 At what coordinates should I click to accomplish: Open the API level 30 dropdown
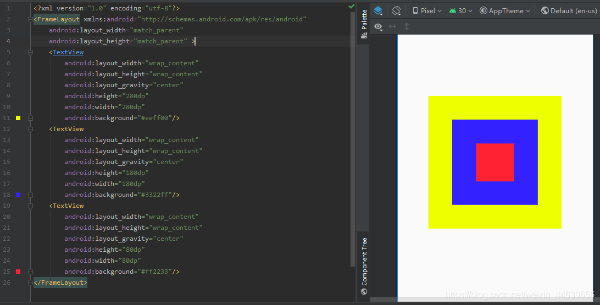pyautogui.click(x=460, y=11)
